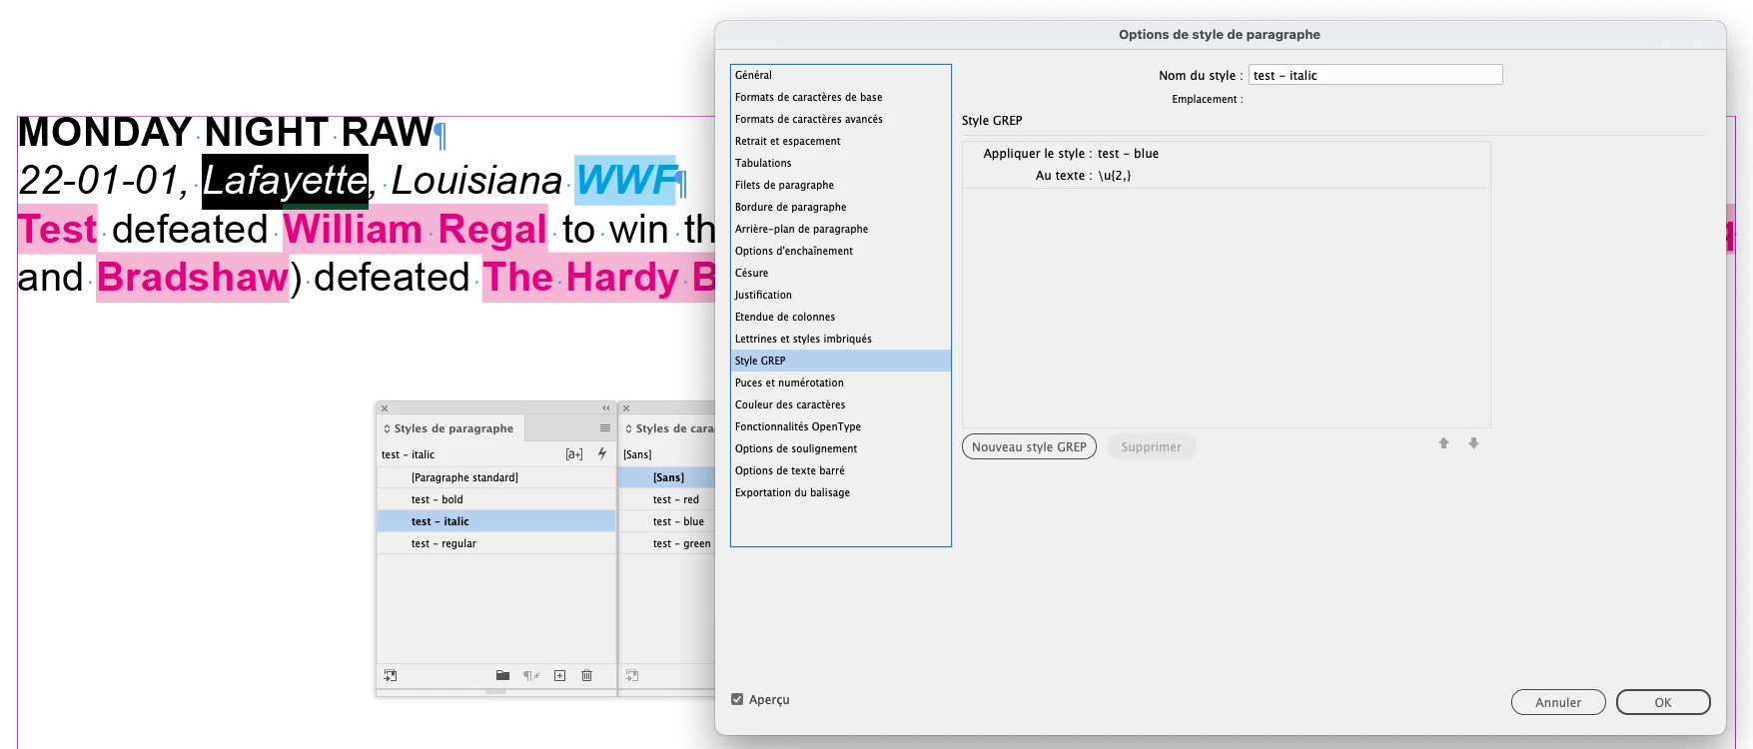Open the Général category
The width and height of the screenshot is (1753, 749).
pyautogui.click(x=841, y=75)
